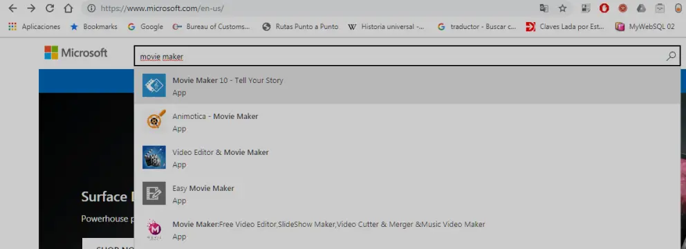Translate this page icon
Image resolution: width=686 pixels, height=249 pixels.
coord(544,8)
